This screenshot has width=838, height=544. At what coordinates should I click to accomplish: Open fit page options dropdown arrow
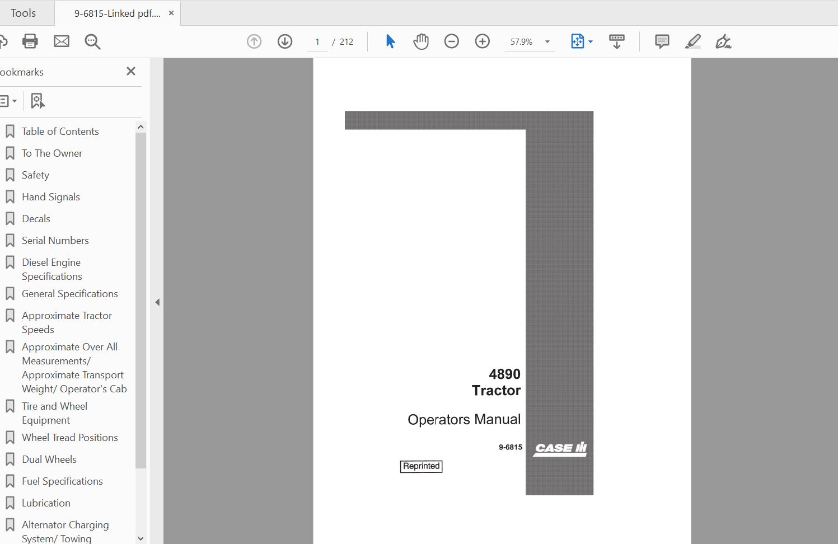(x=591, y=42)
